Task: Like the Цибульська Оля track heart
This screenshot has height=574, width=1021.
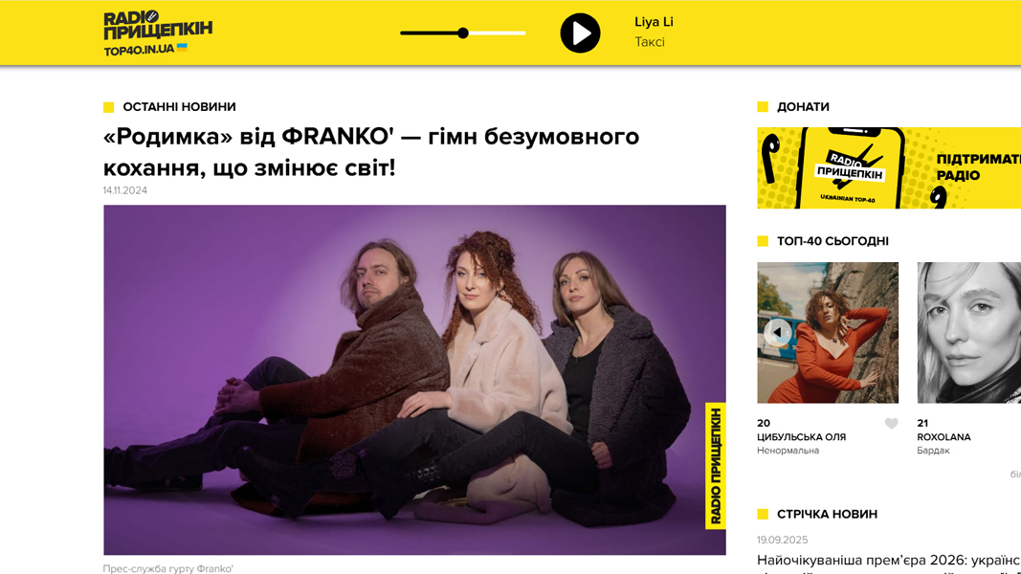Action: [x=892, y=424]
